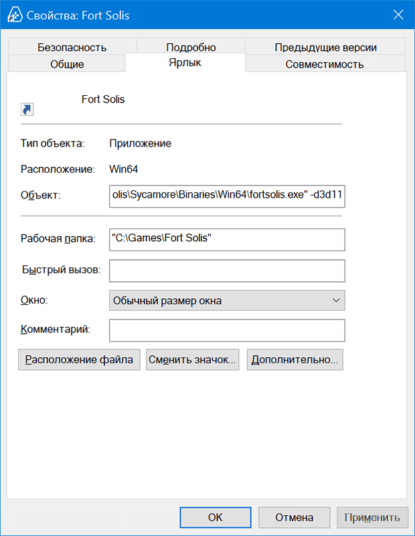
Task: Click the 'Win64' location value
Action: coord(124,170)
